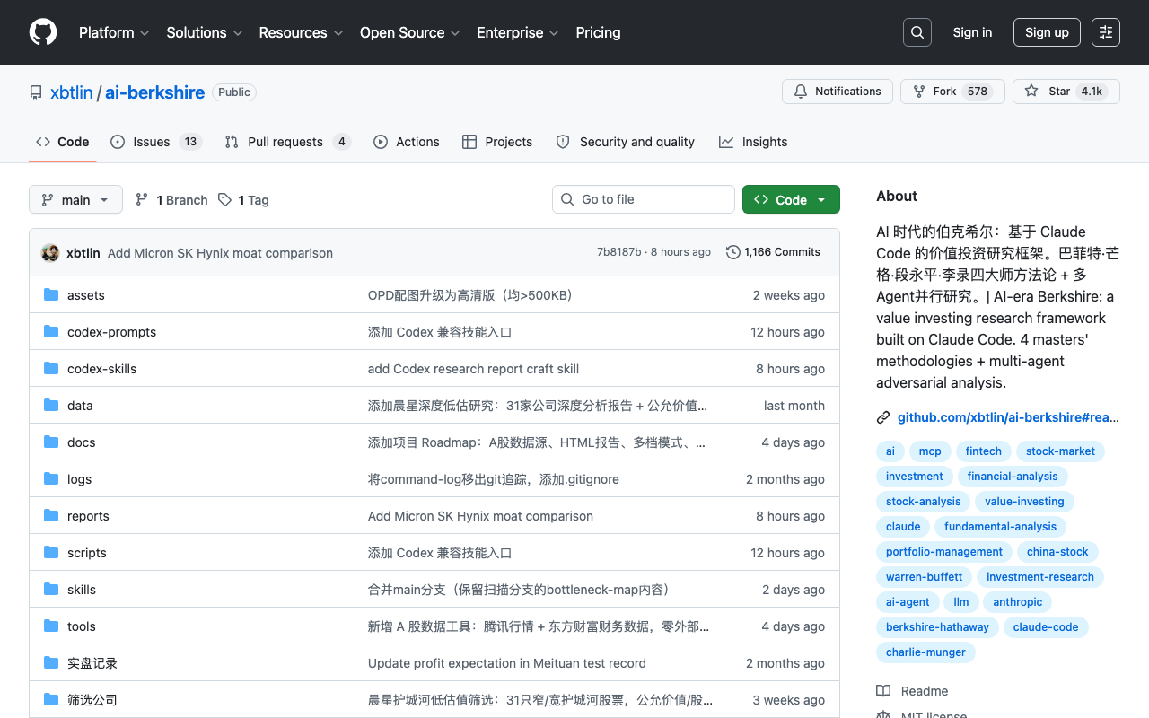
Task: Open the Projects tab
Action: tap(497, 142)
